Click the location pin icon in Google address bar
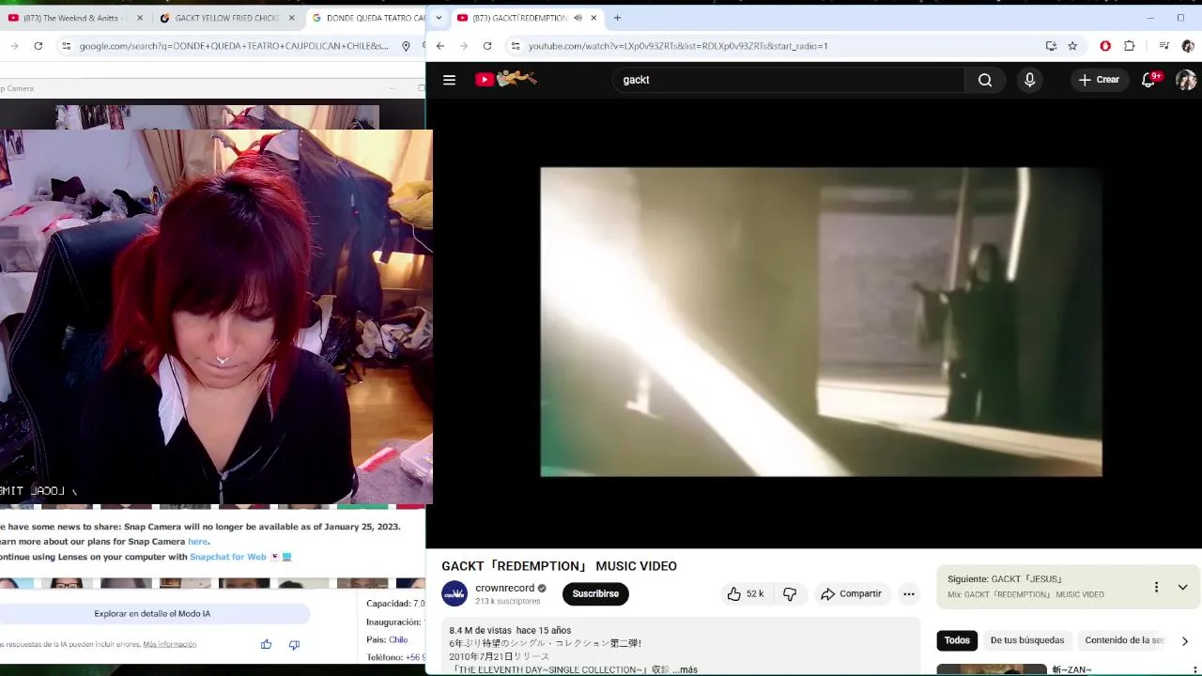The image size is (1202, 676). (406, 46)
